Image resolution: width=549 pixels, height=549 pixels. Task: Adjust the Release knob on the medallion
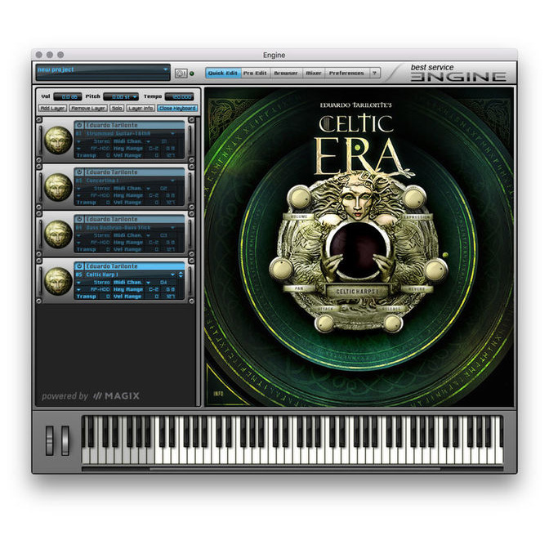point(392,323)
